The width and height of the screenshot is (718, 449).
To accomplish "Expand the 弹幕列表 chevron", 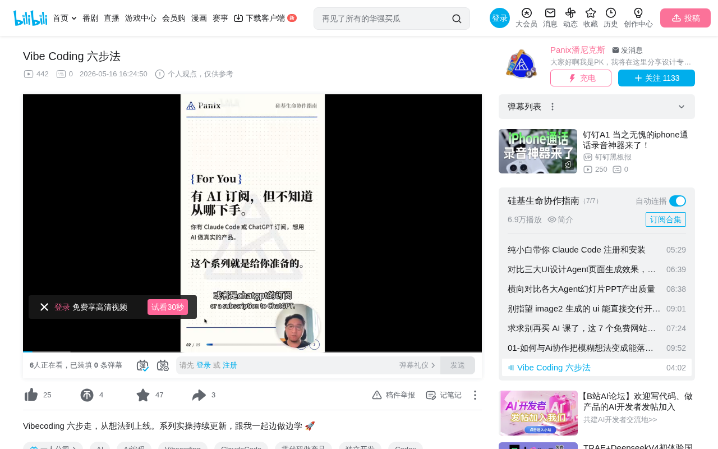I will (682, 107).
